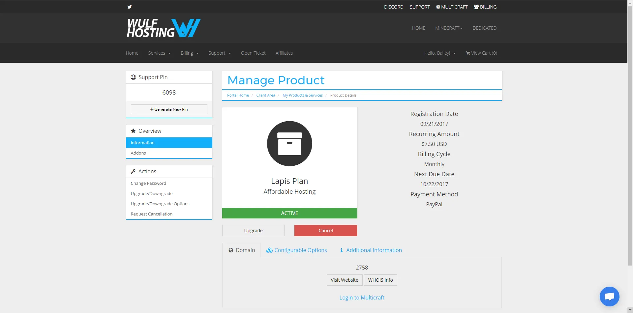Click Change Password action
Image resolution: width=633 pixels, height=313 pixels.
tap(148, 183)
